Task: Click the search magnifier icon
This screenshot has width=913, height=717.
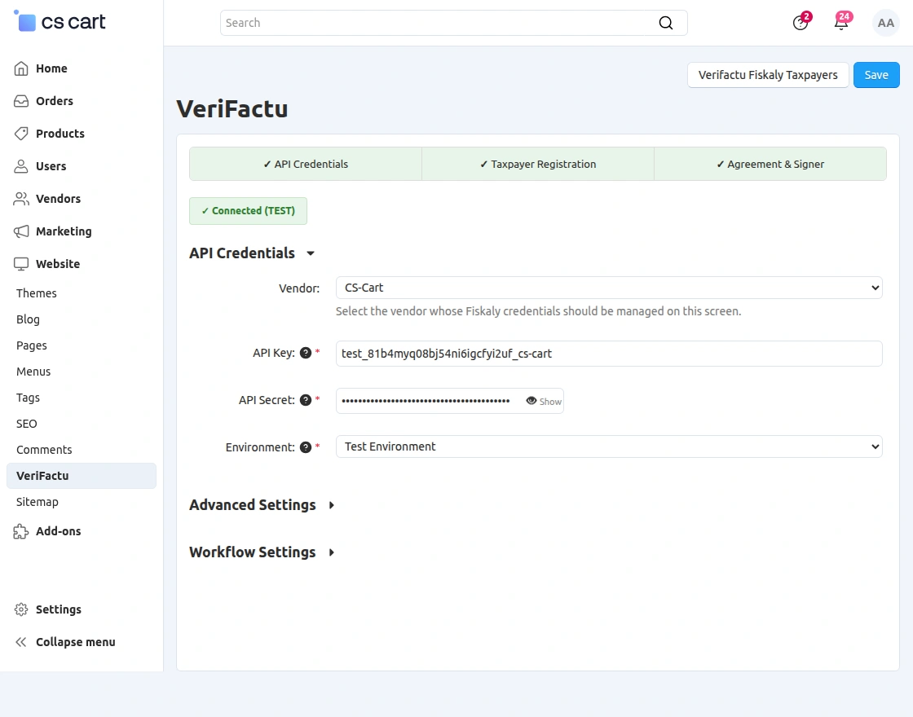Action: [665, 23]
